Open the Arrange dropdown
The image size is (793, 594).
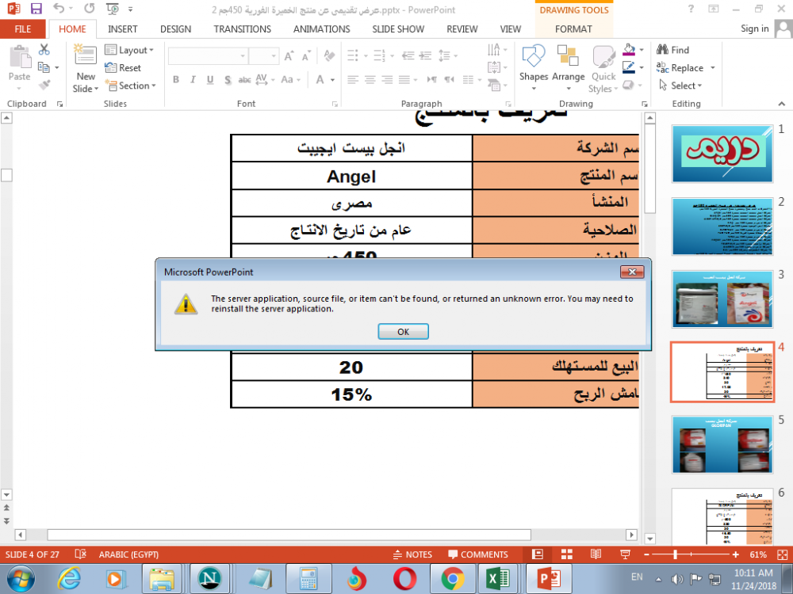pyautogui.click(x=568, y=67)
